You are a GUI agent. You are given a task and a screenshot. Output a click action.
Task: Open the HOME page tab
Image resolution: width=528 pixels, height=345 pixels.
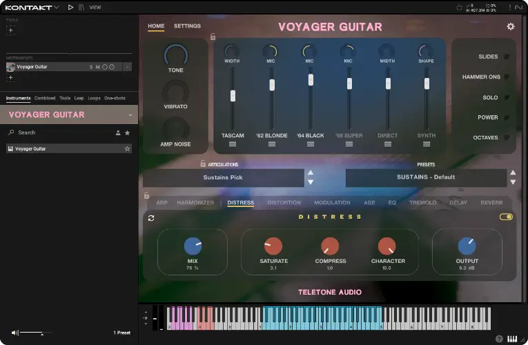(x=156, y=26)
